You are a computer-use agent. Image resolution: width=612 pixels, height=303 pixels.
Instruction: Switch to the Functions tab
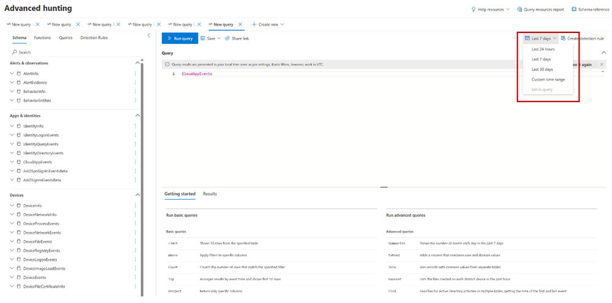pyautogui.click(x=42, y=38)
